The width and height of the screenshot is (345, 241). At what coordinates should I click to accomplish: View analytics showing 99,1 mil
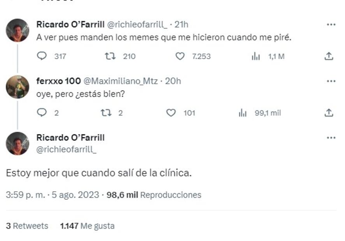tap(243, 113)
